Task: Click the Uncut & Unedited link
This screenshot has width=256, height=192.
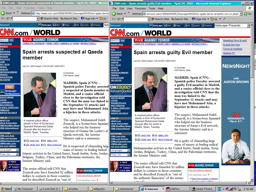Action: [233, 49]
